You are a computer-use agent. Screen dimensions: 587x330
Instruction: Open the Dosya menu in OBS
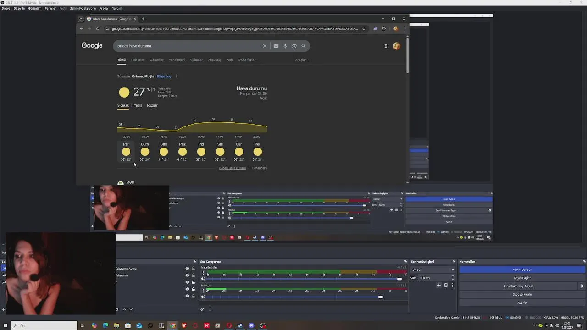(x=6, y=8)
